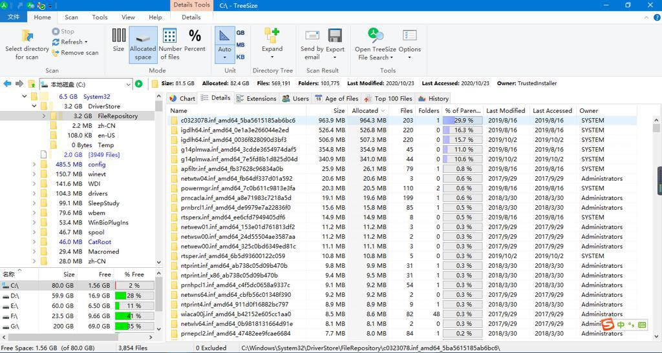The width and height of the screenshot is (662, 353).
Task: Expand the winevt folder node
Action: point(34,174)
